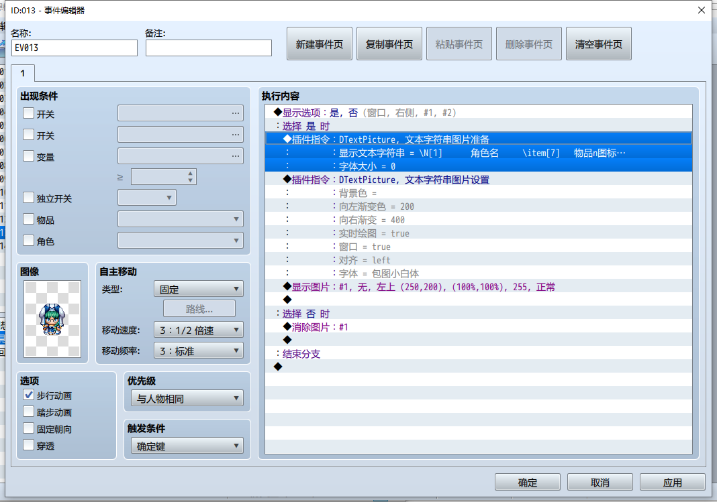717x502 pixels.
Task: Check the 固定朝向 option
Action: 28,428
